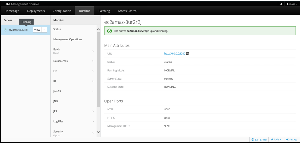The height and width of the screenshot is (143, 301).
Task: Switch to the Deployments tab
Action: click(x=36, y=11)
